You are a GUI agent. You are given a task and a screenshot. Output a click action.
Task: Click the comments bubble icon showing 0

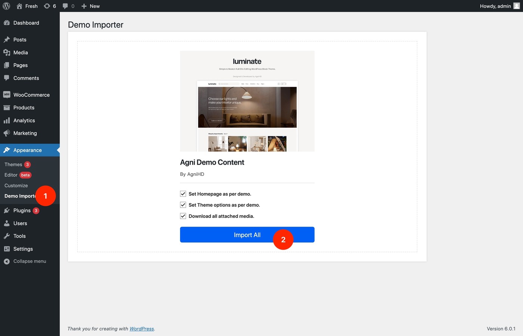[x=65, y=6]
